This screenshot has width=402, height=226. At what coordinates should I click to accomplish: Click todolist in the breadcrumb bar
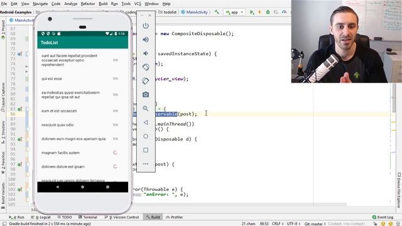click(x=168, y=12)
